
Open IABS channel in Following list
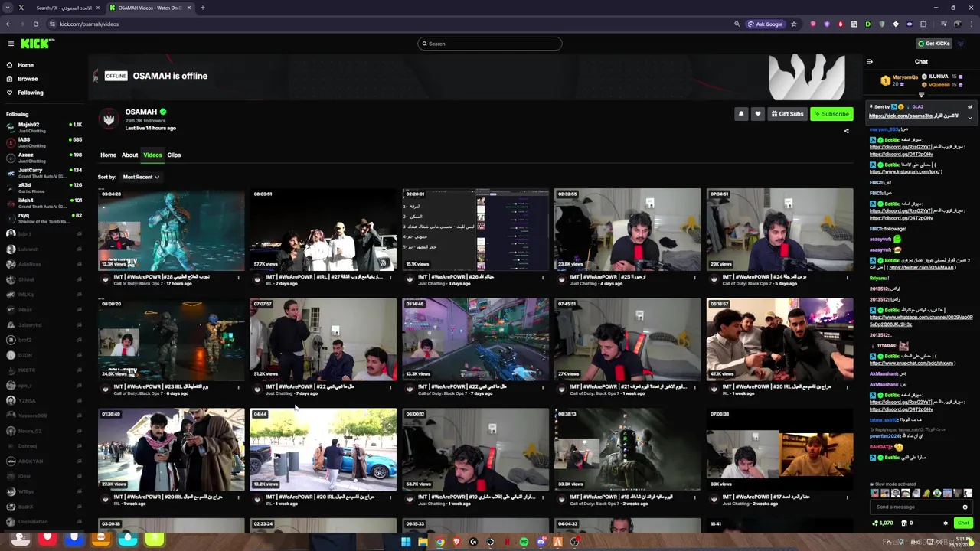tap(44, 142)
